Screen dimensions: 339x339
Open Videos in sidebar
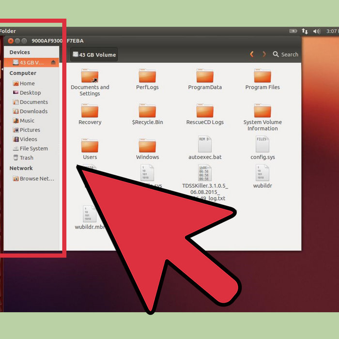(25, 139)
